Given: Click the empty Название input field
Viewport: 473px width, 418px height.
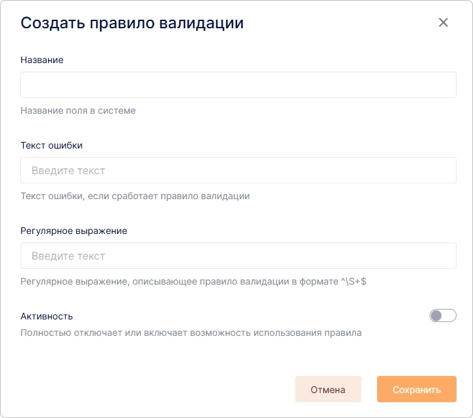Looking at the screenshot, I should pyautogui.click(x=238, y=85).
